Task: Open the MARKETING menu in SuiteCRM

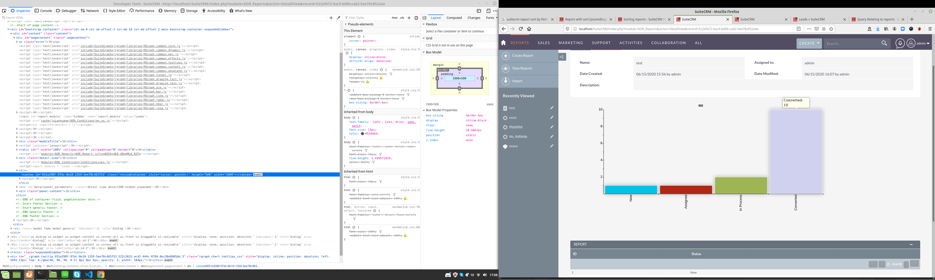Action: point(571,43)
